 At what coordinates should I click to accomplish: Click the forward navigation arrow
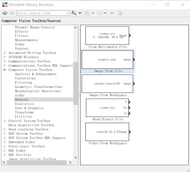pyautogui.click(x=13, y=13)
